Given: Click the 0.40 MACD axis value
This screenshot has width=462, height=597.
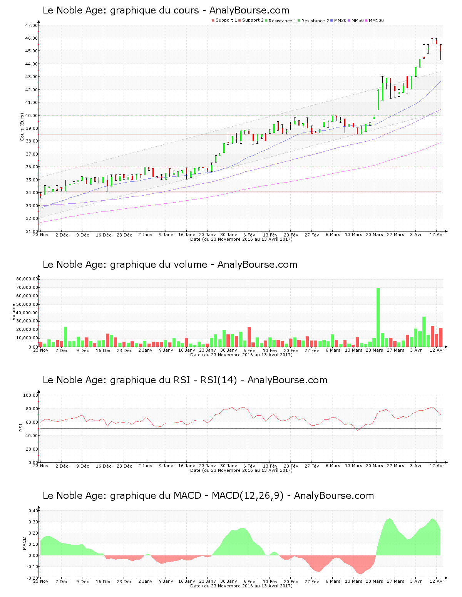Looking at the screenshot, I should [x=33, y=511].
